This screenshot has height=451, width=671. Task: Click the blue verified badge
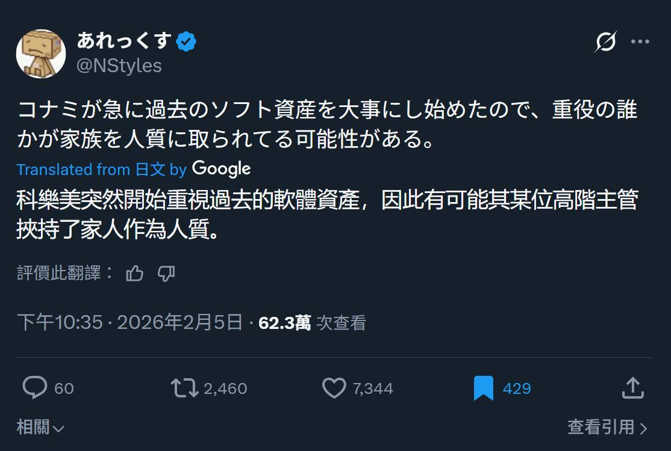point(186,41)
